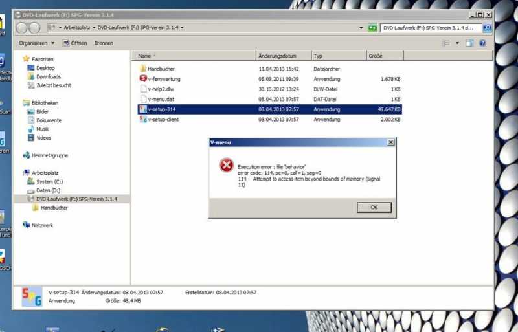Click the Öffnen toolbar button
The height and width of the screenshot is (332, 518).
pyautogui.click(x=74, y=43)
